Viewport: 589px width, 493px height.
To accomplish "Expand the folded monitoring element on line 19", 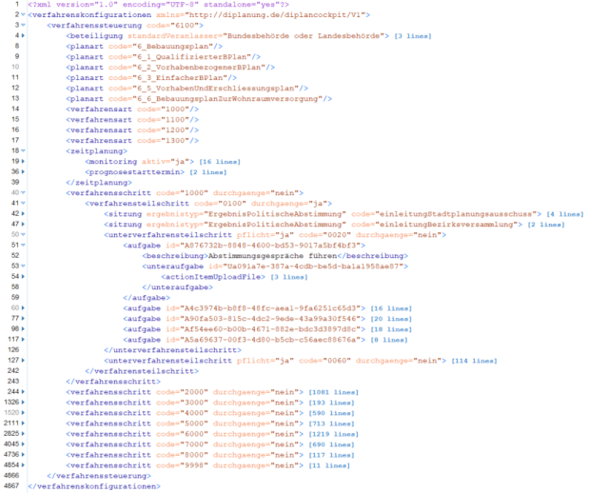I will (23, 161).
